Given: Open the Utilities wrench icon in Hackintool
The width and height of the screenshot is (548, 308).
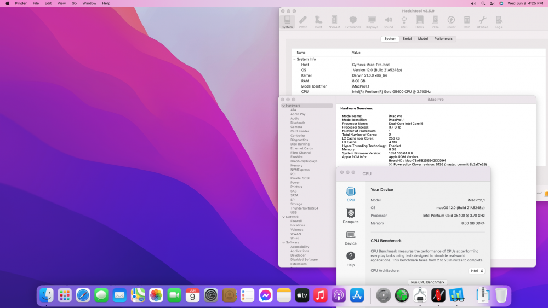Looking at the screenshot, I should click(x=482, y=22).
